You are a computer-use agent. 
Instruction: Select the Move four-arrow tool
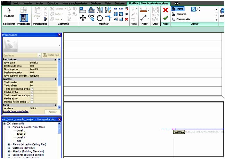(x=83, y=17)
